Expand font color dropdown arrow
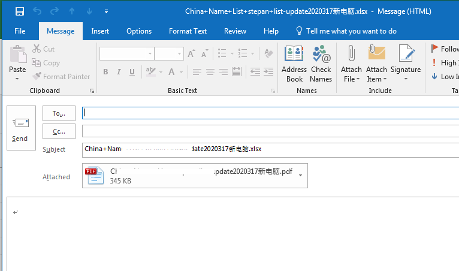The height and width of the screenshot is (271, 459). tap(181, 72)
